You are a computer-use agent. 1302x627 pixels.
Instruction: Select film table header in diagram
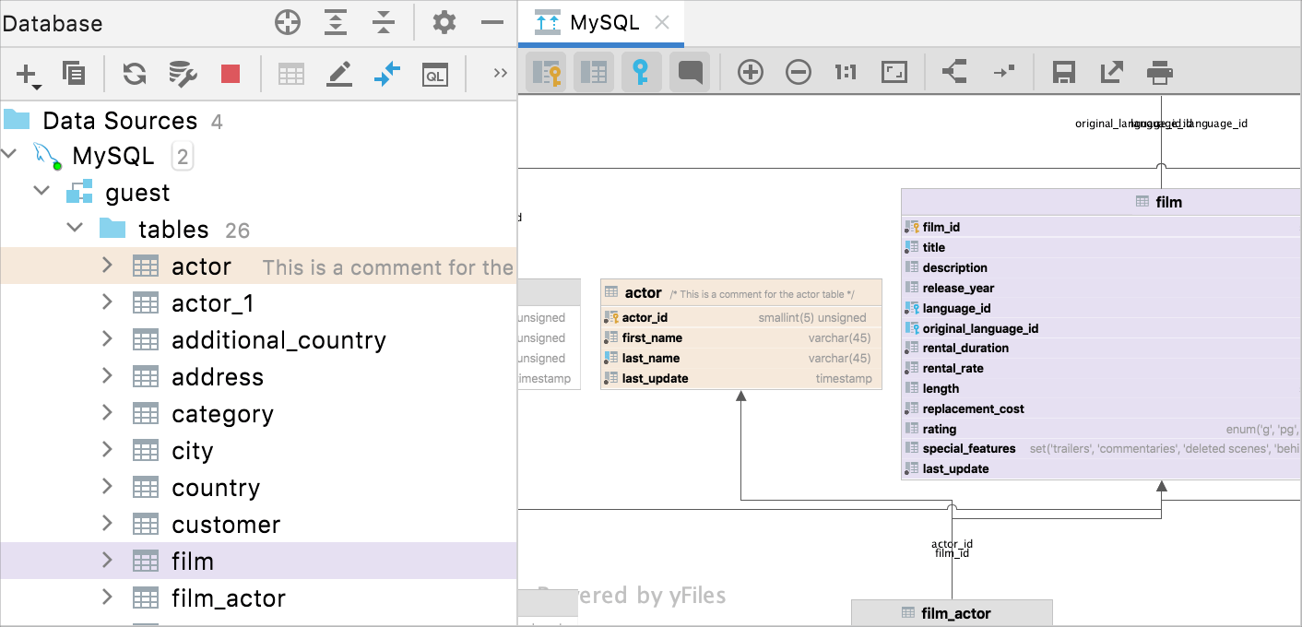point(1101,202)
